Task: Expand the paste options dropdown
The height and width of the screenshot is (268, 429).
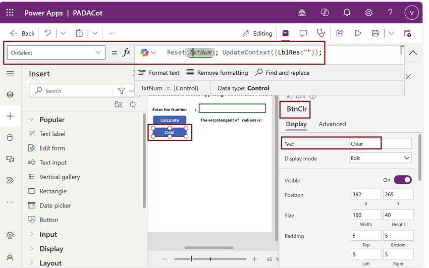Action: (x=95, y=33)
